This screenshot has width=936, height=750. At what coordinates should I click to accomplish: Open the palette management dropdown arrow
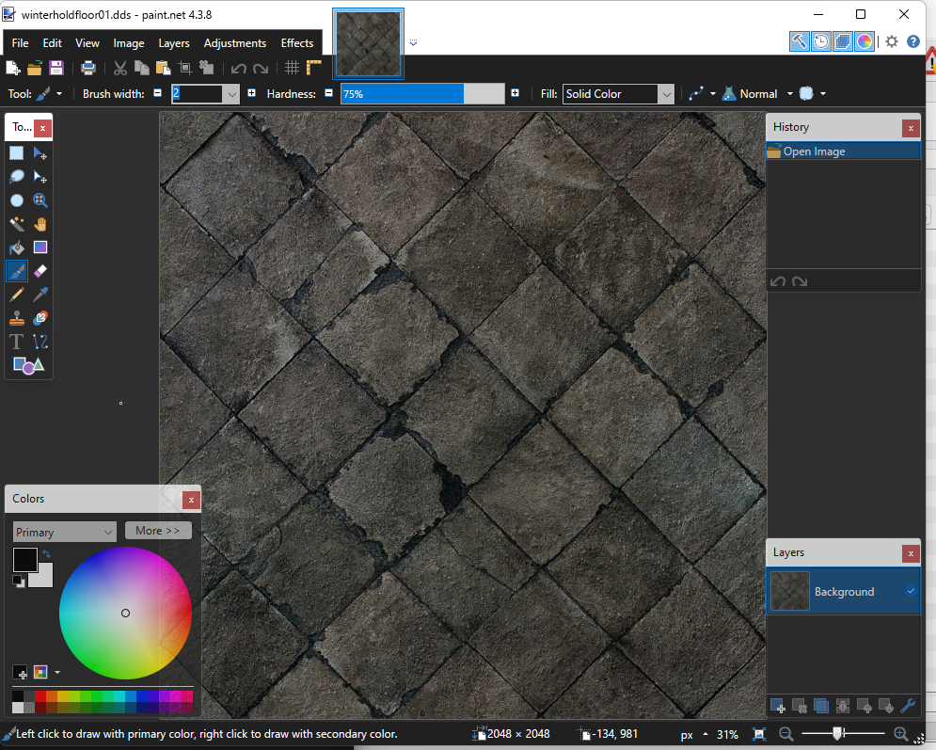click(x=57, y=673)
